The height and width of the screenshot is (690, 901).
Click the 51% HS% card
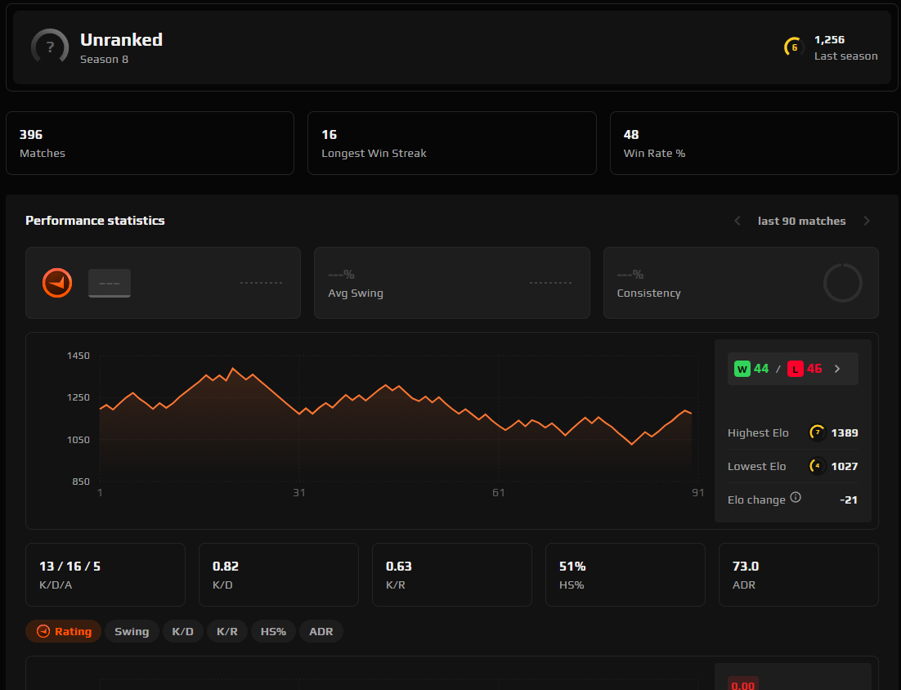click(625, 575)
